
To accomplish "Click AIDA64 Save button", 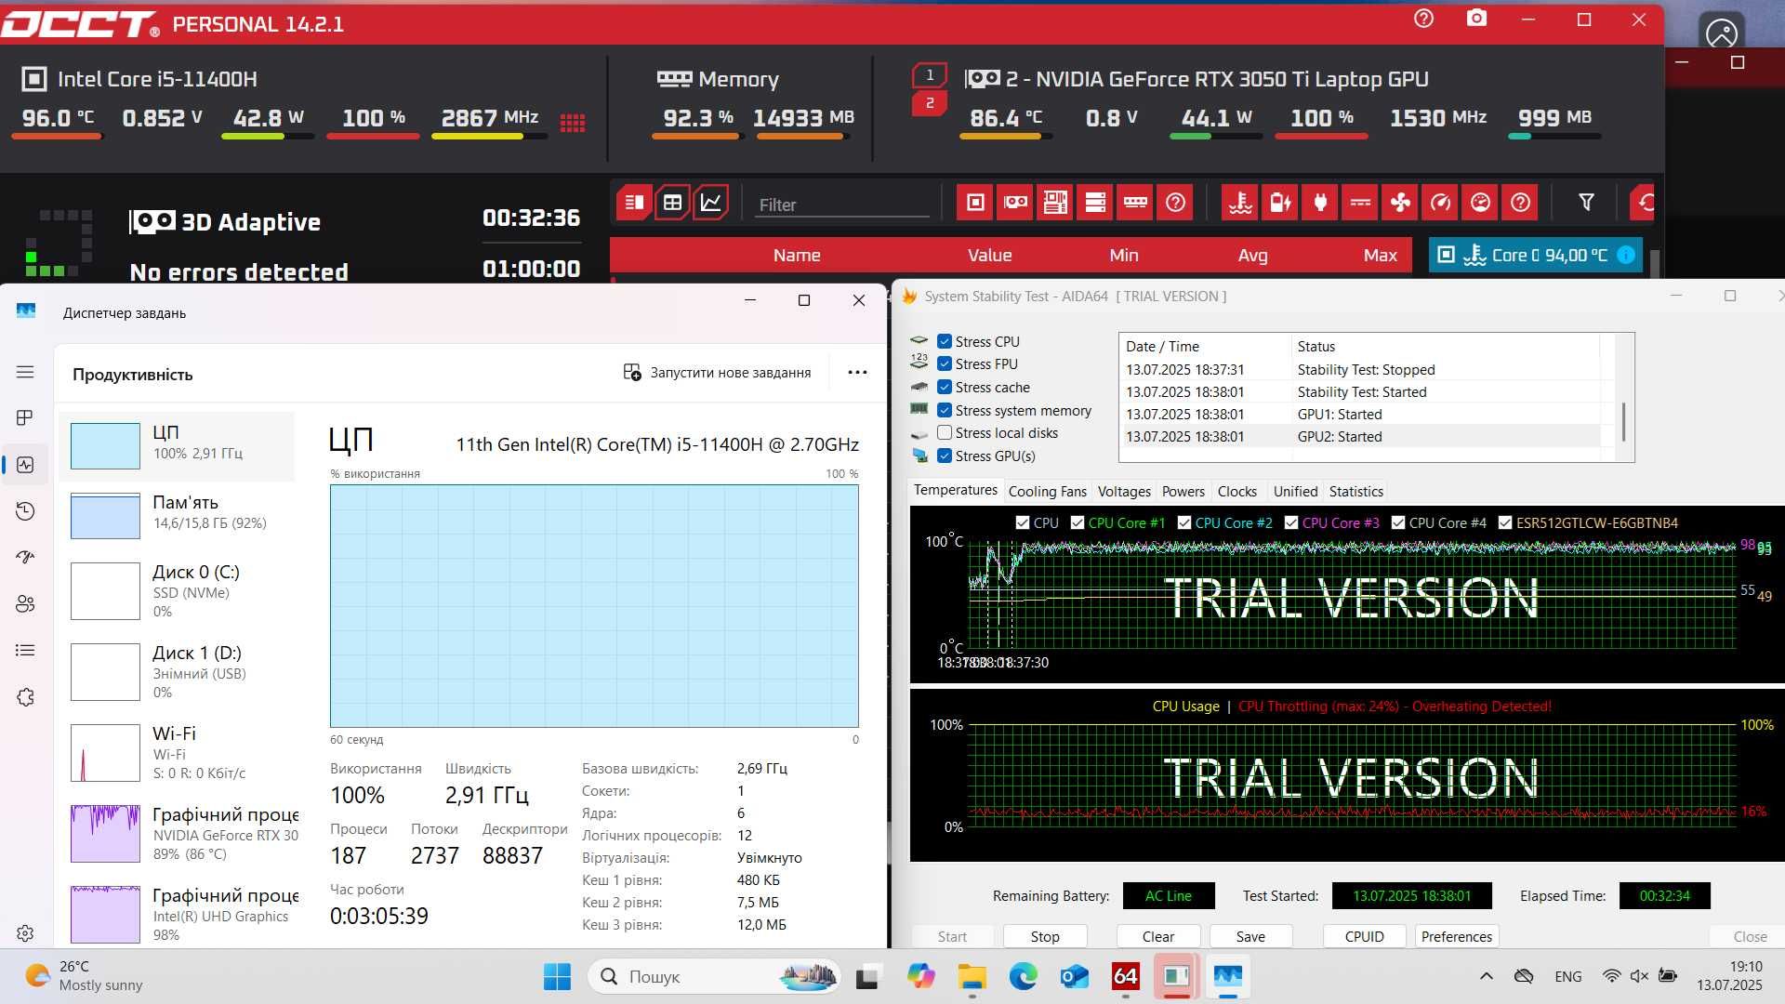I will 1250,936.
